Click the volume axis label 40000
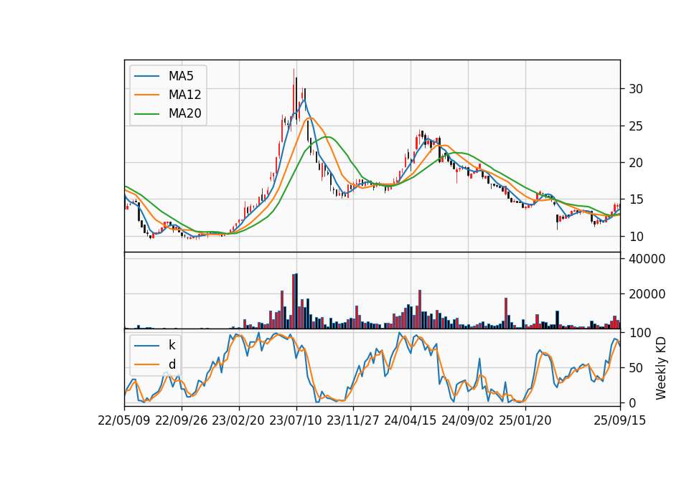The image size is (689, 495). pos(647,259)
